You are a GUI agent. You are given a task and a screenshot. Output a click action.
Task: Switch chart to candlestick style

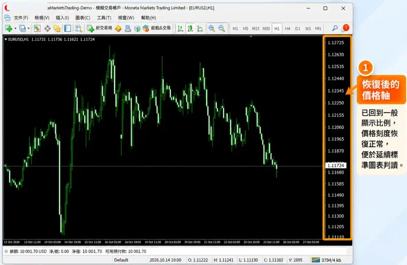190,28
